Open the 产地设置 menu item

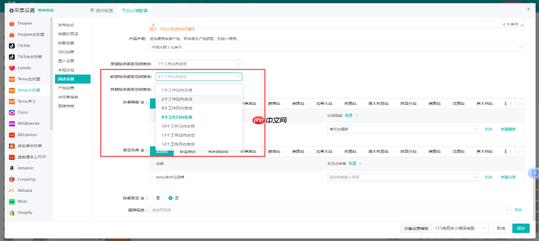66,88
